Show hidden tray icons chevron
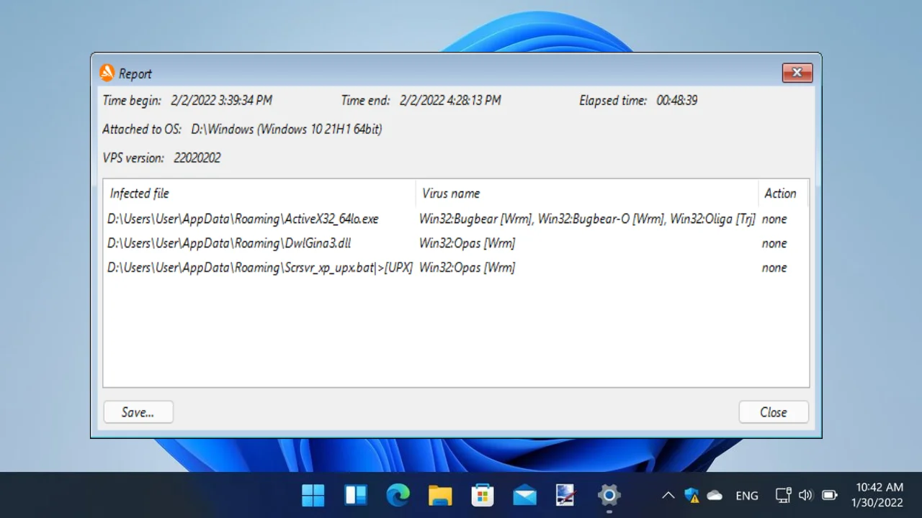The image size is (922, 518). coord(668,495)
